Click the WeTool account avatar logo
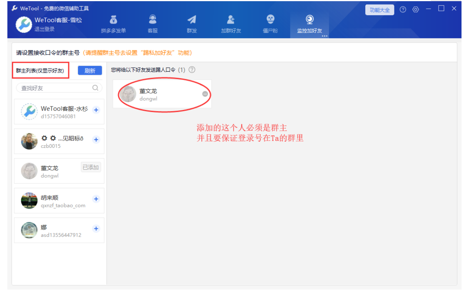 24,24
